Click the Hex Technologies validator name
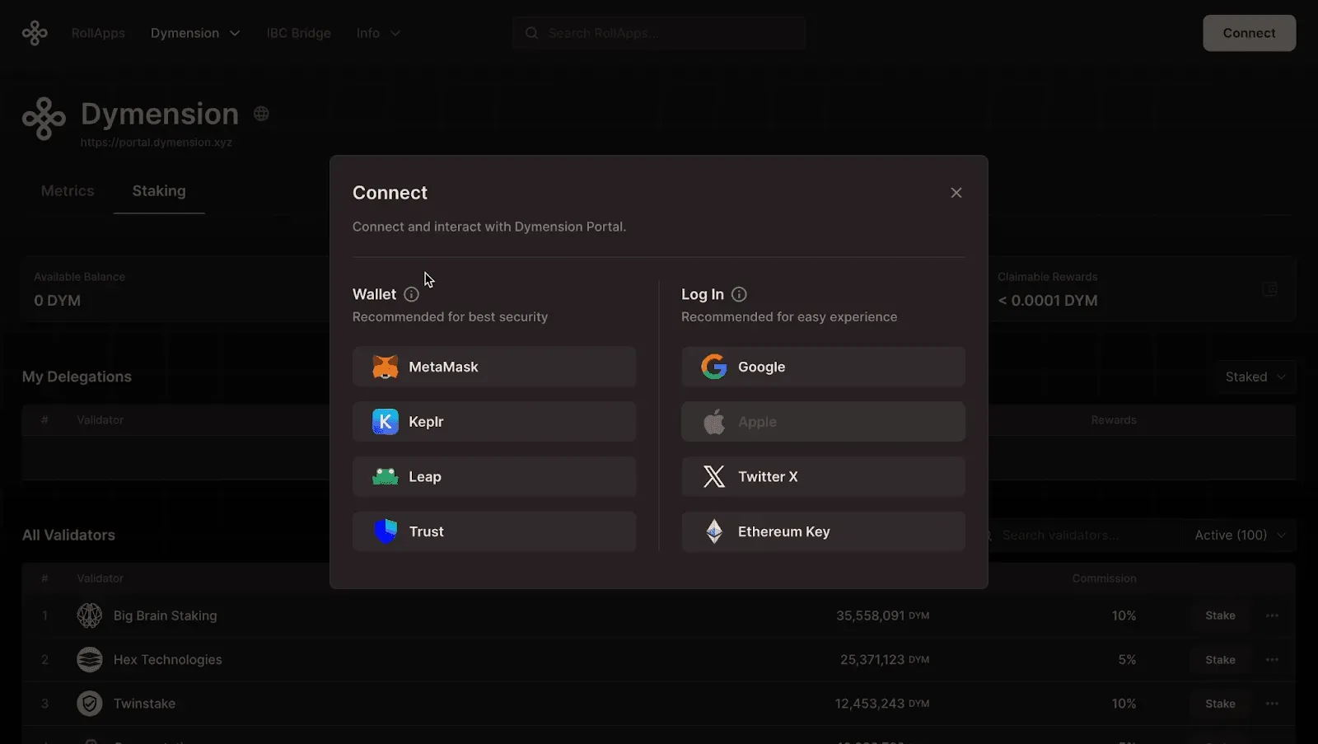The image size is (1318, 744). coord(168,659)
